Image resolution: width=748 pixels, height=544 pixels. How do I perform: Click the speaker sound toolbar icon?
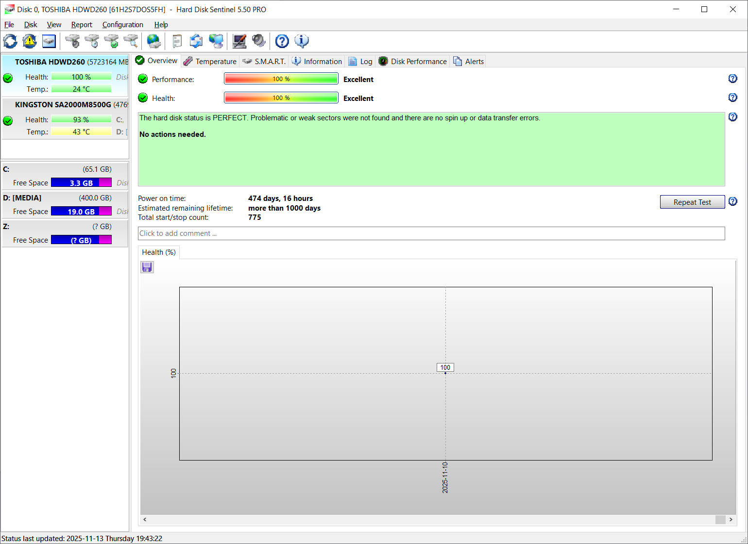258,41
